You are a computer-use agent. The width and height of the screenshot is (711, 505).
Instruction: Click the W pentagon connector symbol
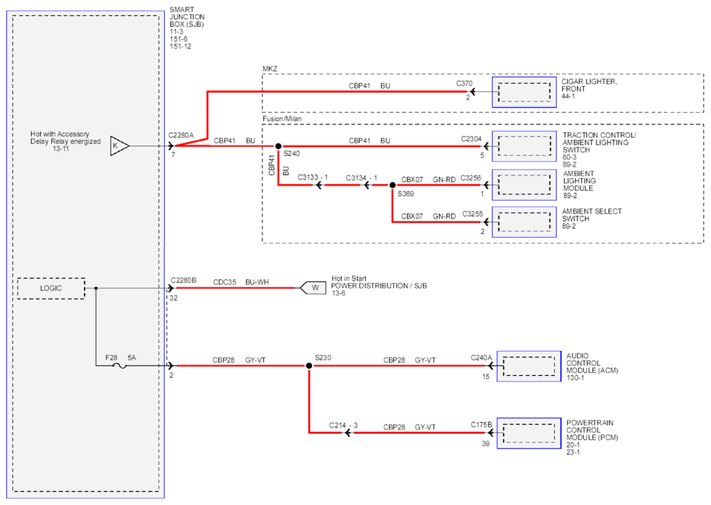coord(313,288)
